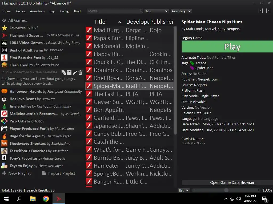Adjust the game scale zoom slider handle
The height and width of the screenshot is (204, 273).
tap(226, 190)
